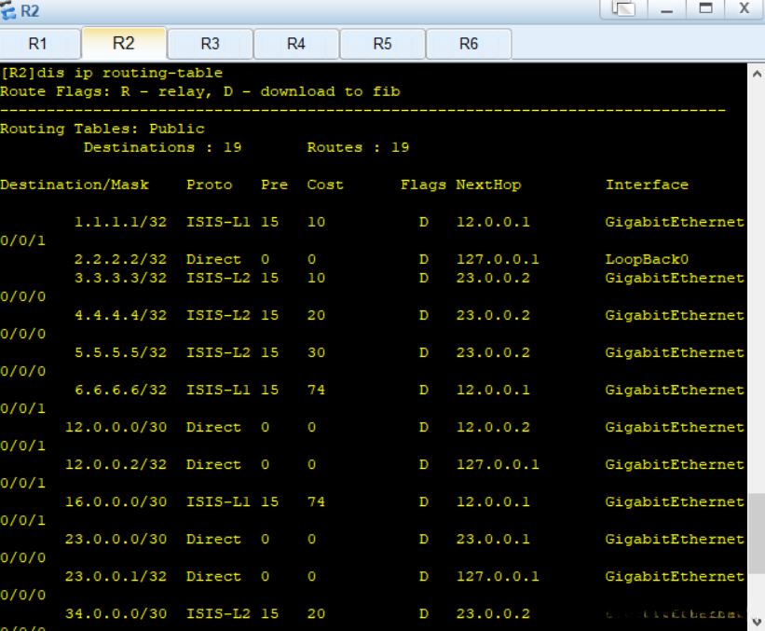The height and width of the screenshot is (631, 765).
Task: Click the 'Route Flags' legend line
Action: pyautogui.click(x=200, y=91)
